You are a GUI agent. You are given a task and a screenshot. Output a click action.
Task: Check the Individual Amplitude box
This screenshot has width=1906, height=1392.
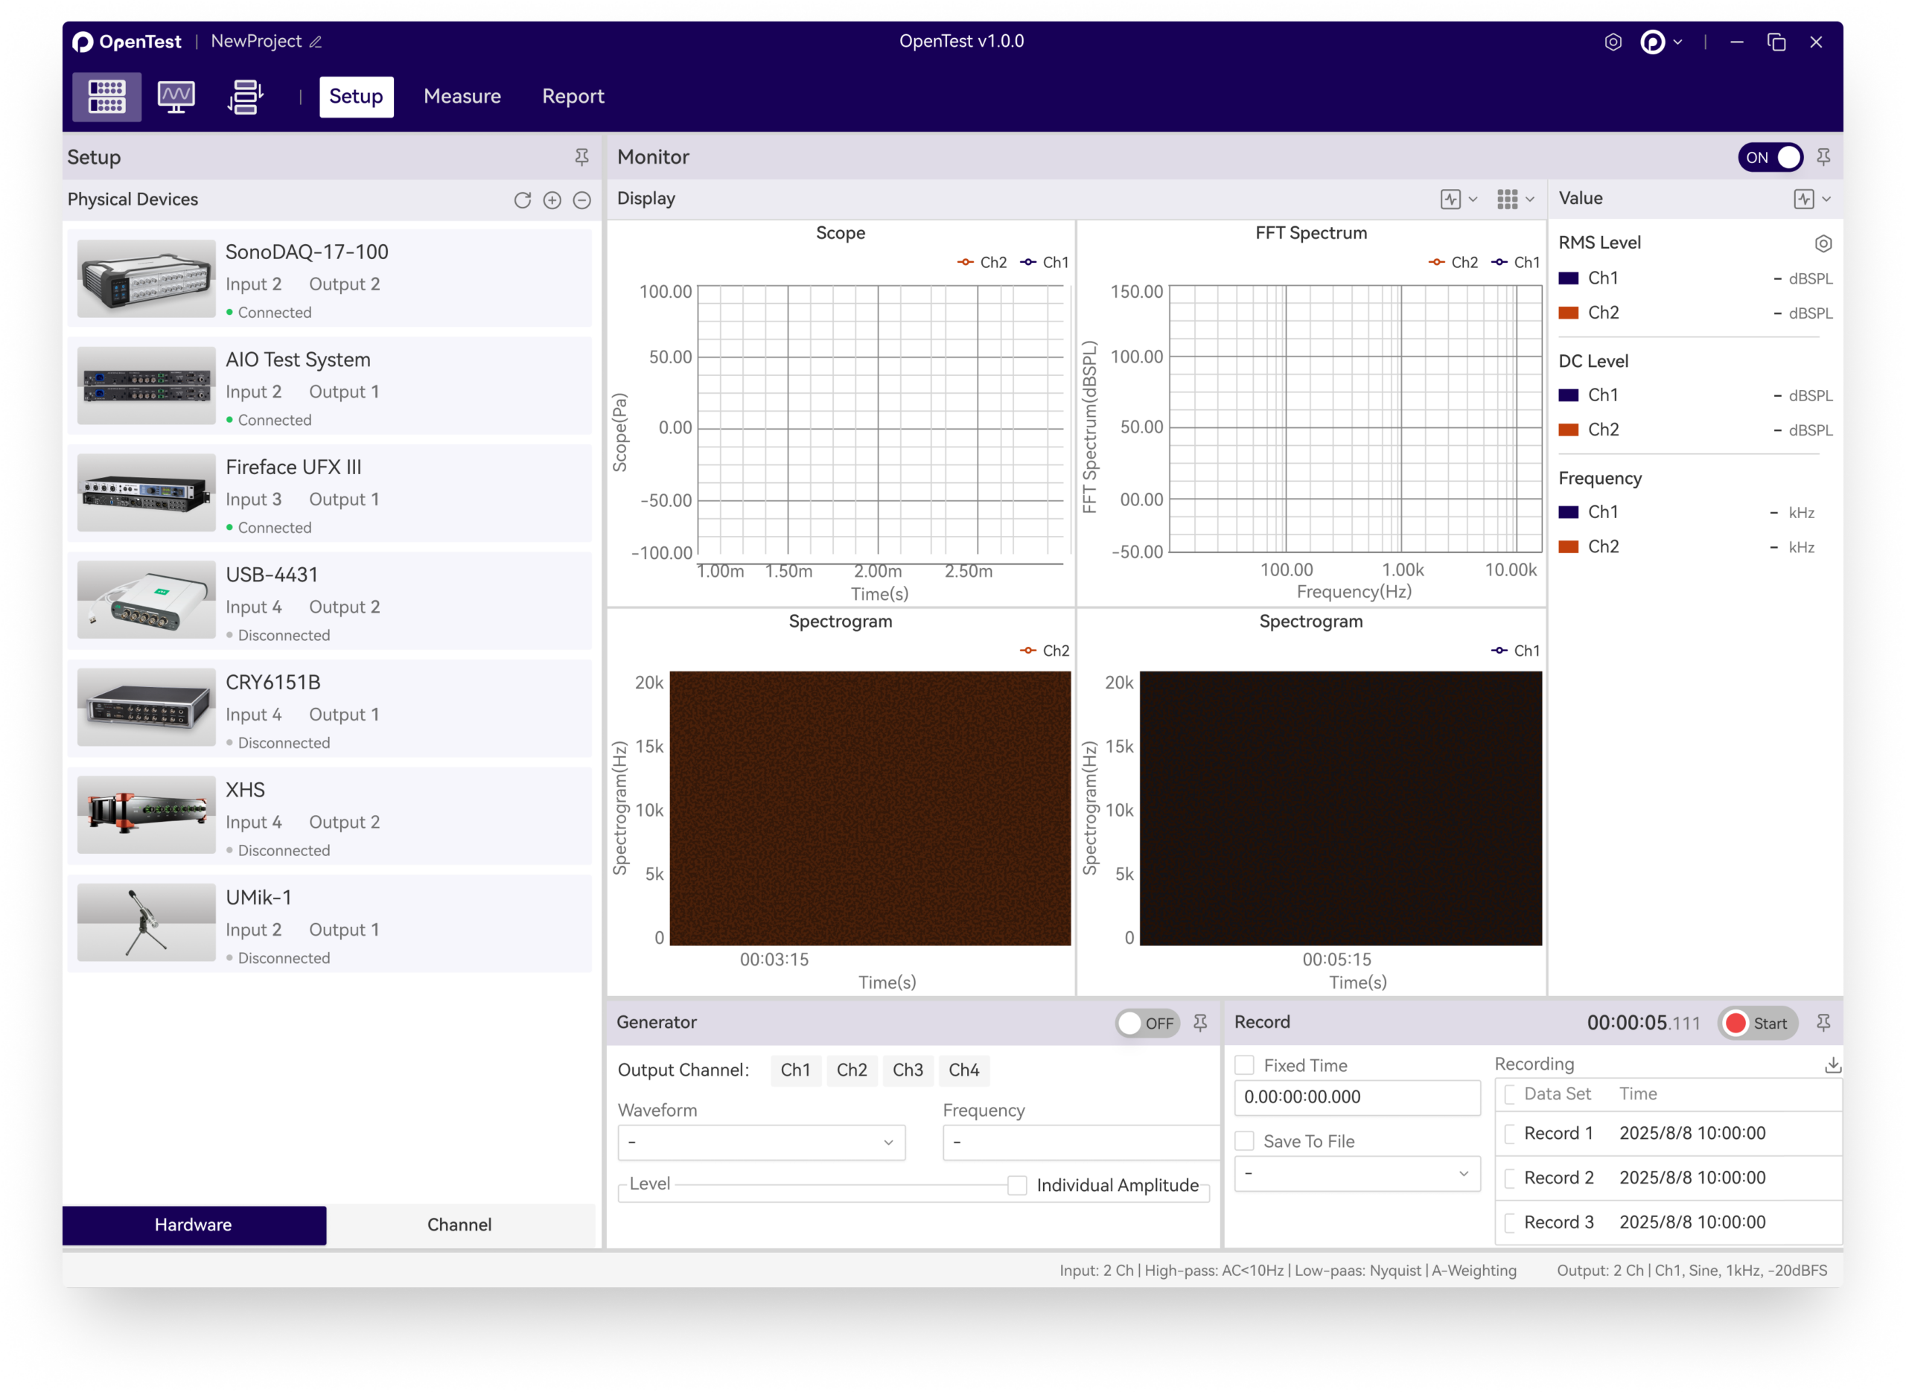1017,1185
